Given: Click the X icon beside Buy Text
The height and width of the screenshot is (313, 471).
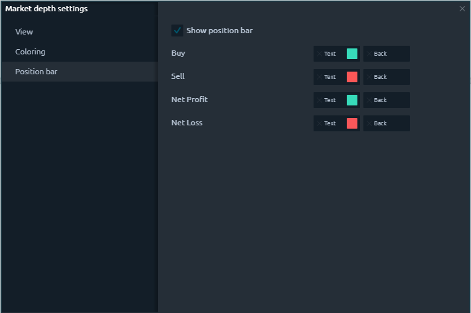Looking at the screenshot, I should click(x=320, y=54).
